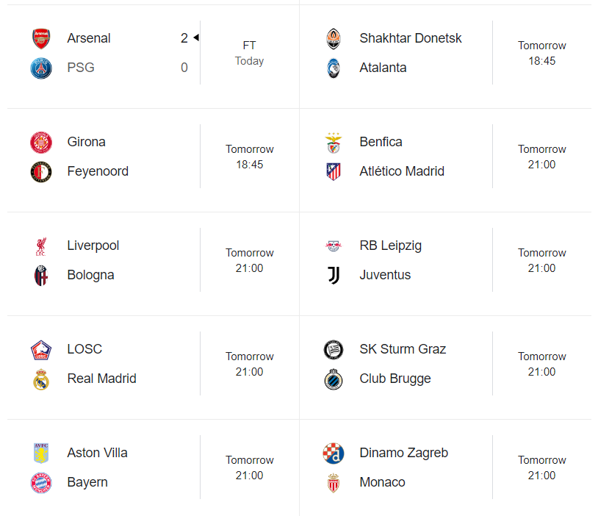Click the Feyenoord club logo
This screenshot has height=516, width=598.
coord(41,172)
